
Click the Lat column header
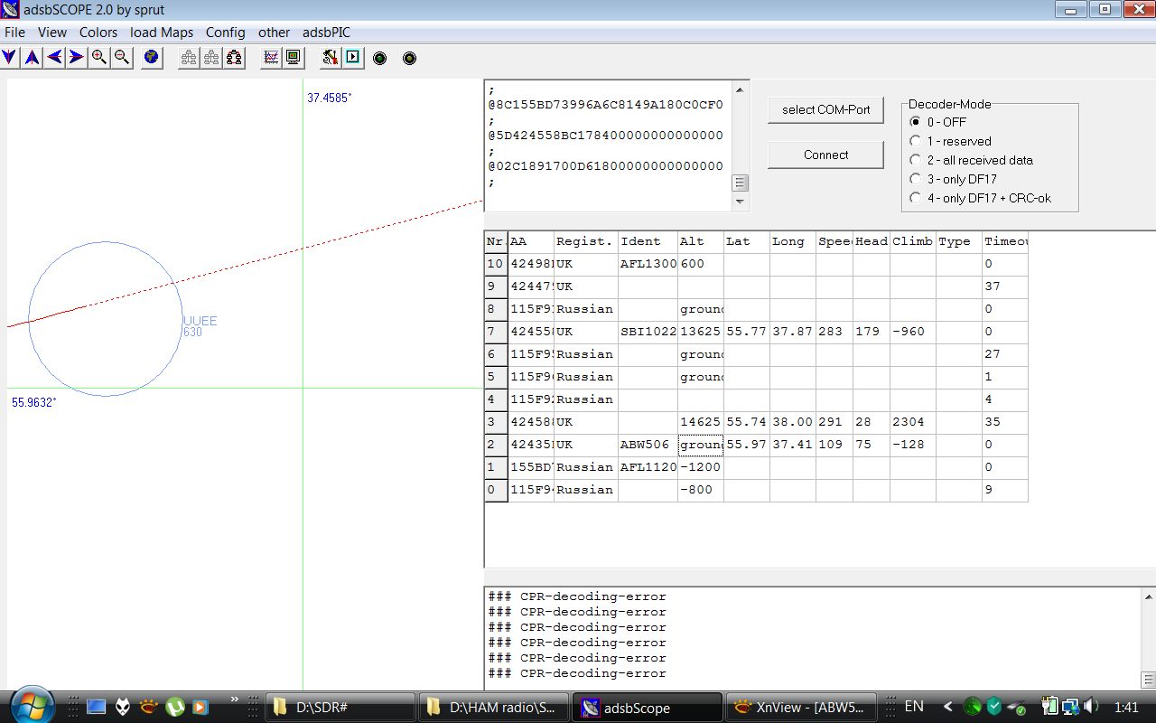coord(747,241)
